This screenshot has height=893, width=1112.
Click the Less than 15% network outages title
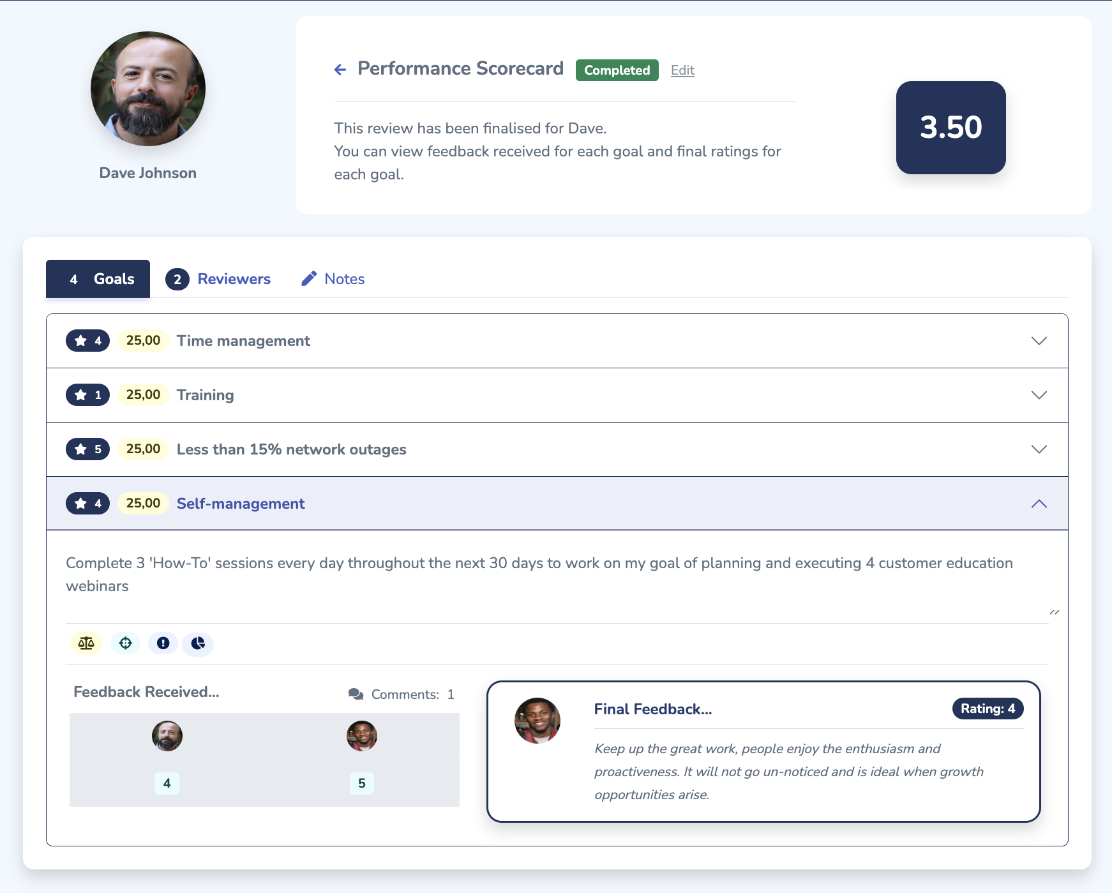point(292,449)
